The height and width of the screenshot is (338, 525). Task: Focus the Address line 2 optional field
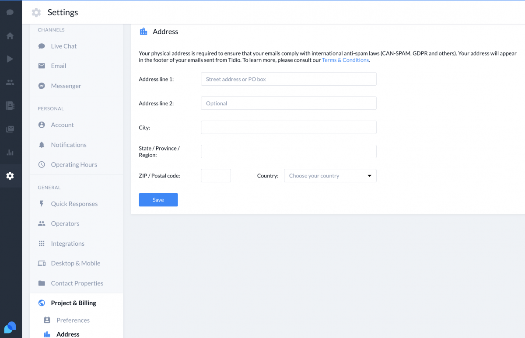click(x=289, y=103)
